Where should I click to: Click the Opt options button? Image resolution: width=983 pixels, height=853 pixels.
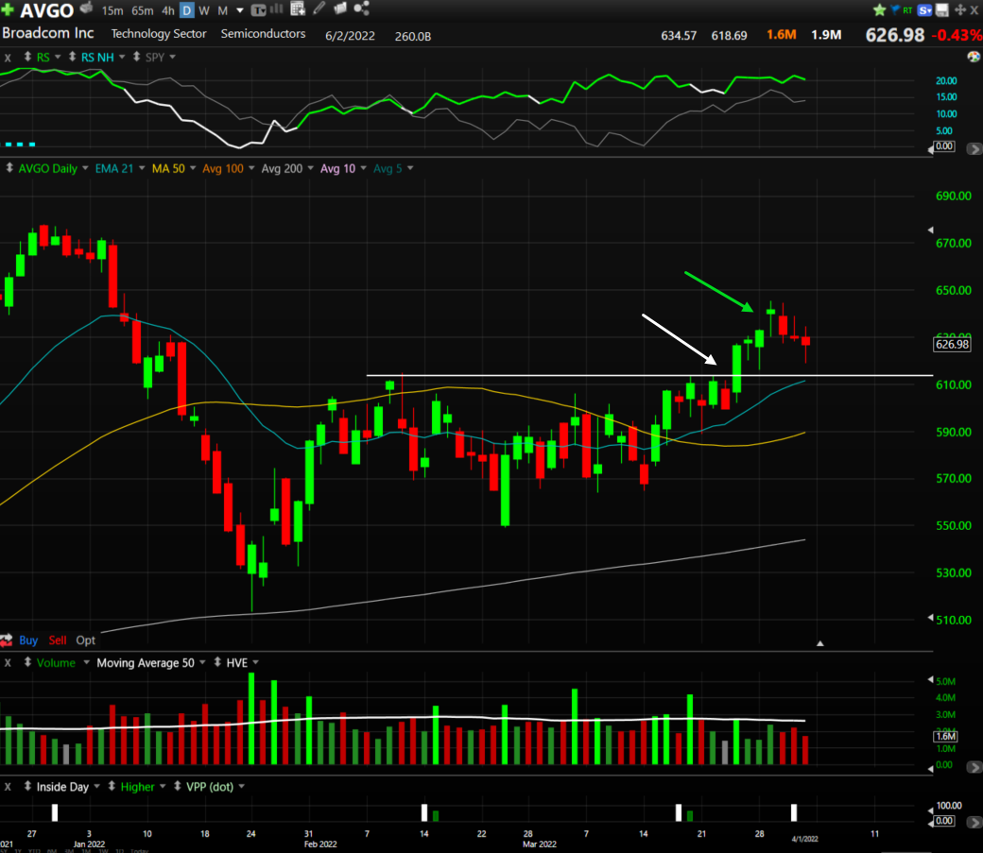pyautogui.click(x=86, y=640)
